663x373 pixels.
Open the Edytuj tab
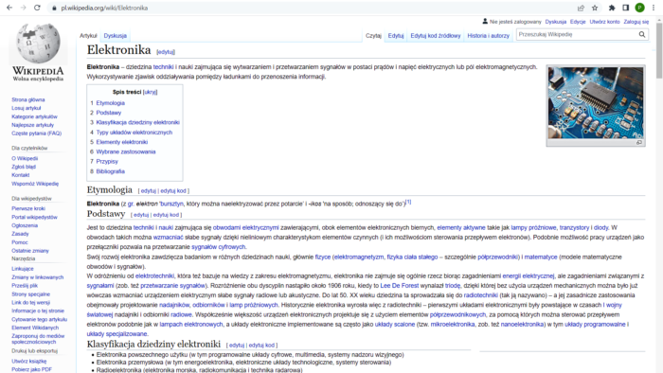coord(396,36)
